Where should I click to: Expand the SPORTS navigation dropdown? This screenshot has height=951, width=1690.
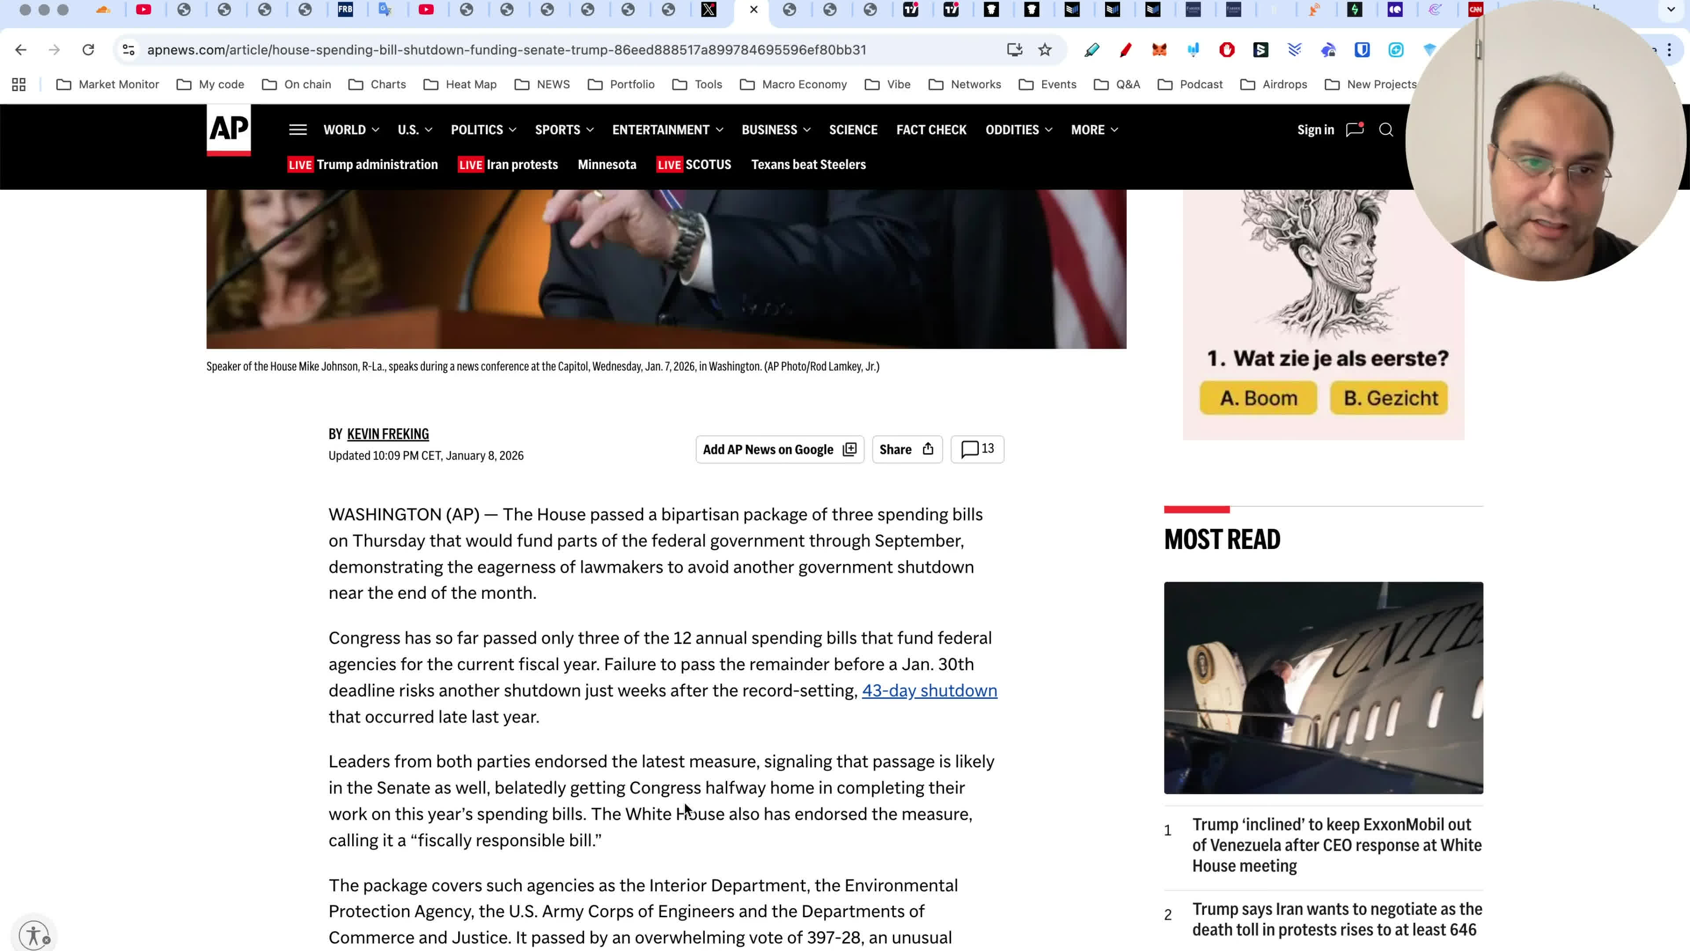coord(564,130)
